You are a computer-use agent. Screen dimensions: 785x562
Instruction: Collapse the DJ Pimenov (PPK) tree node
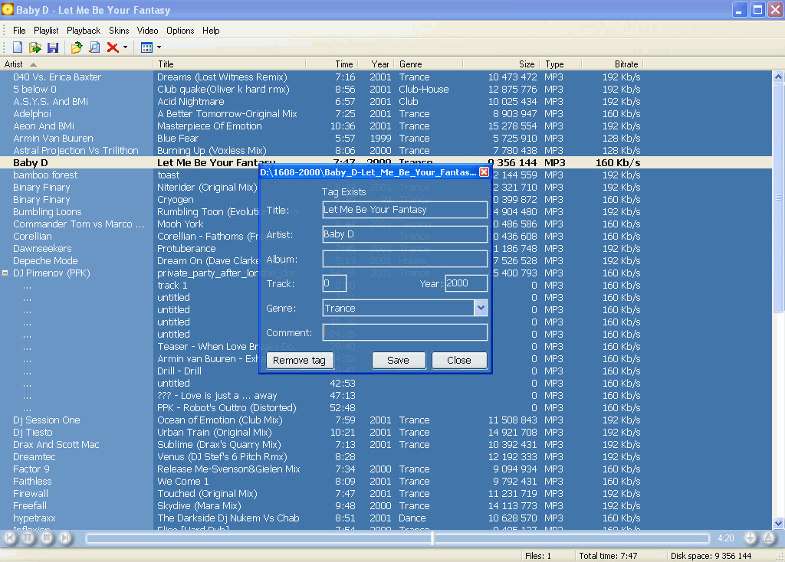pos(5,273)
